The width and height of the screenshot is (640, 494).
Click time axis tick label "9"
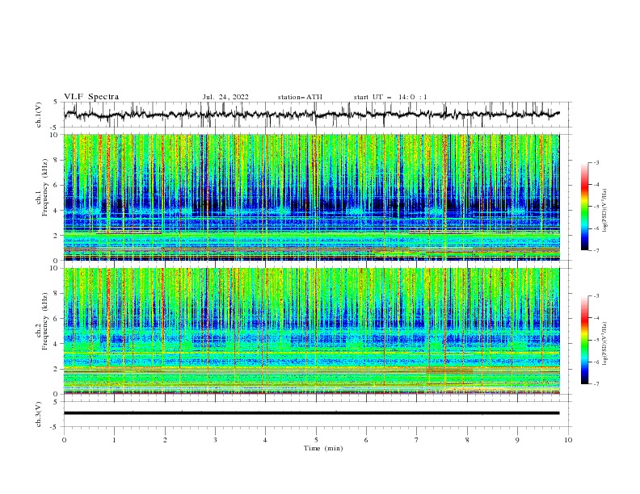(x=517, y=440)
